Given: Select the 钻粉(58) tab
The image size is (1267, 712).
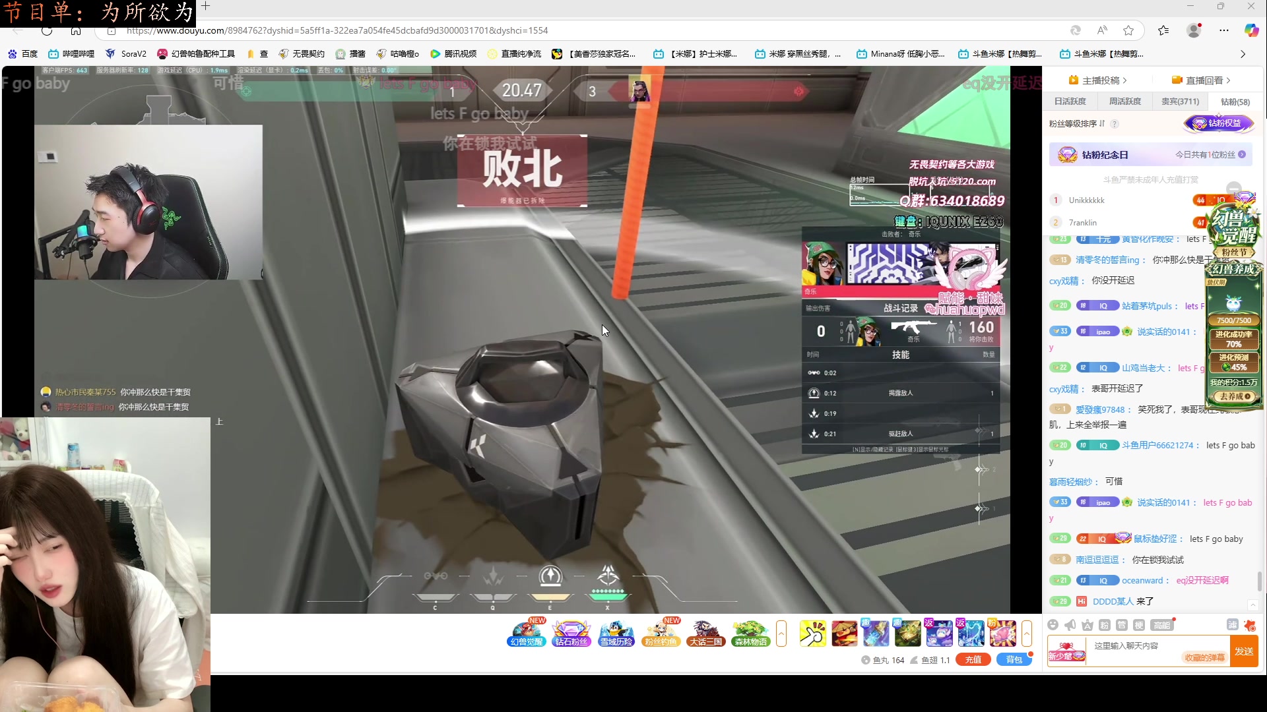Looking at the screenshot, I should coord(1235,102).
